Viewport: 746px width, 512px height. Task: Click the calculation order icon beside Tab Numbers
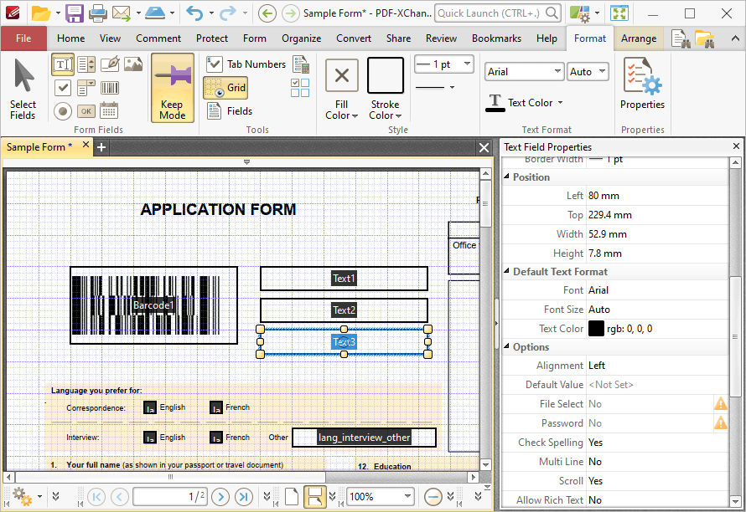coord(301,64)
